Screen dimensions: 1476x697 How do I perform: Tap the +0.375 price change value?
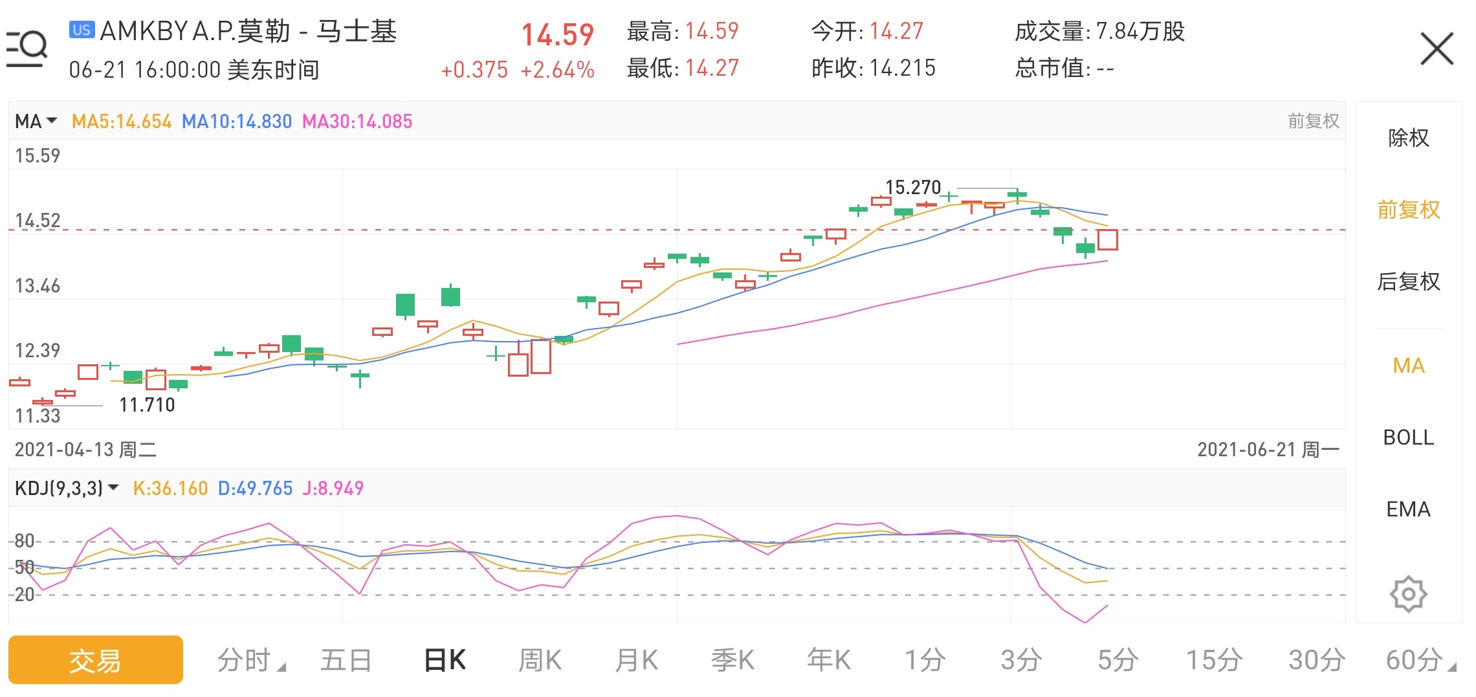coord(474,70)
